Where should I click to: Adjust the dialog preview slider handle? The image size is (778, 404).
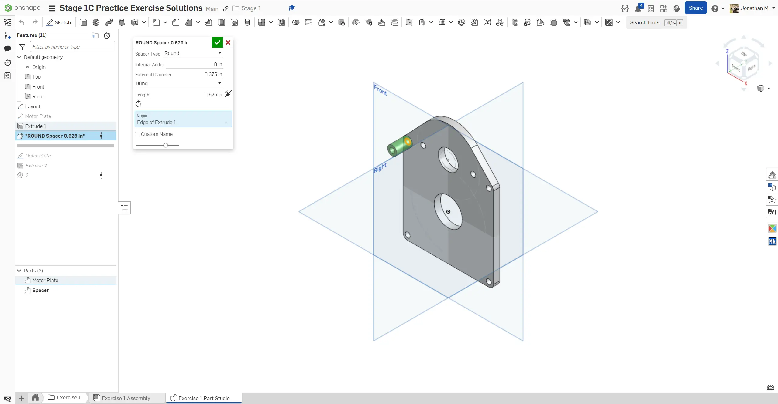[x=166, y=145]
